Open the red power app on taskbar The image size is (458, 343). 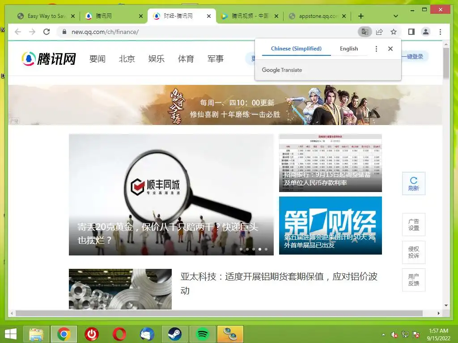coord(92,334)
